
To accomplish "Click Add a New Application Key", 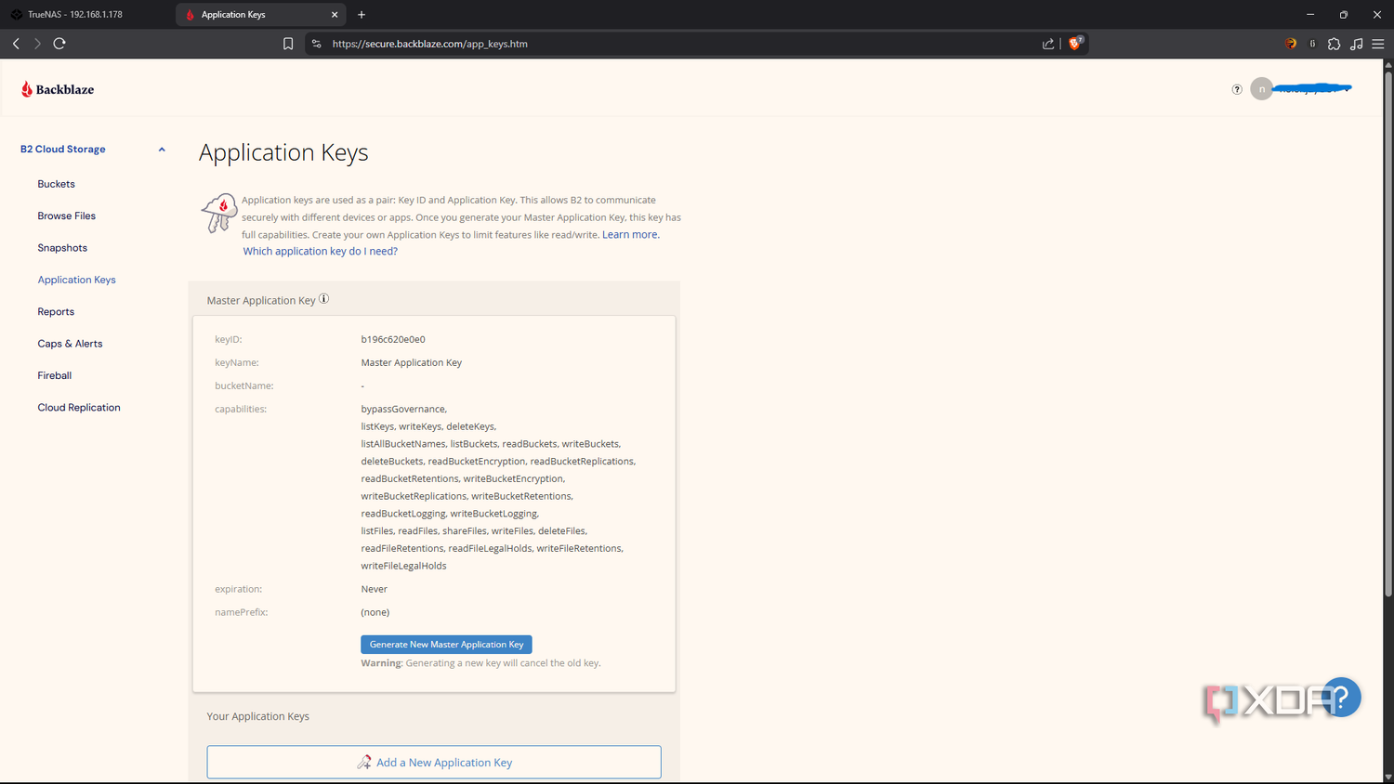I will point(434,763).
